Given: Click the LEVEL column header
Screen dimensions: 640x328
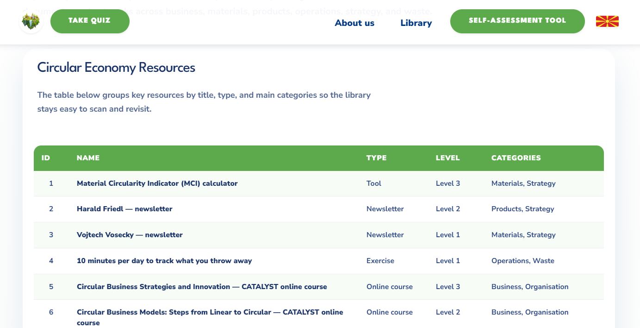Looking at the screenshot, I should pos(447,158).
